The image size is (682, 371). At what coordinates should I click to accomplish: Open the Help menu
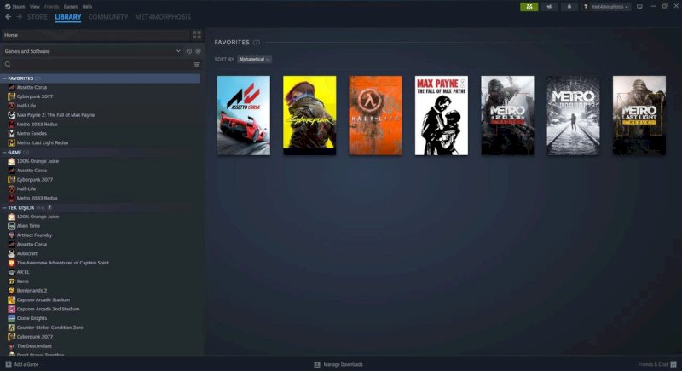pyautogui.click(x=87, y=7)
